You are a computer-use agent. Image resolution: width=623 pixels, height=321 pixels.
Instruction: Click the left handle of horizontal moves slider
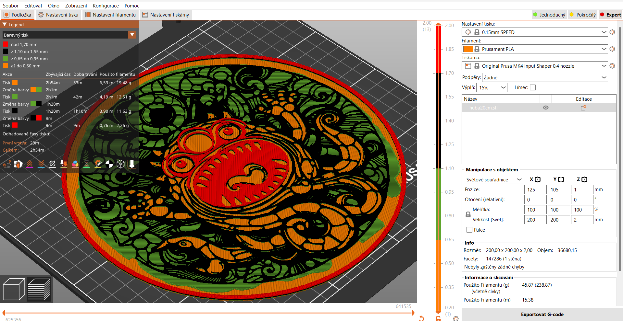[4, 313]
